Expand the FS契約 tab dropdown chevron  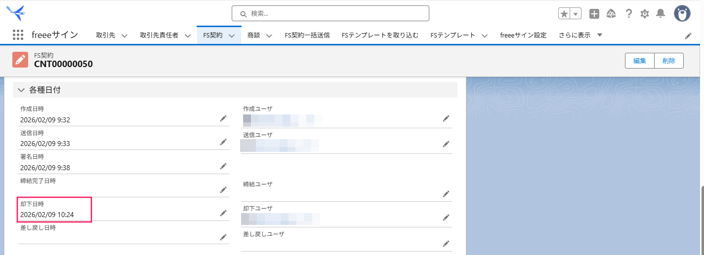click(231, 36)
